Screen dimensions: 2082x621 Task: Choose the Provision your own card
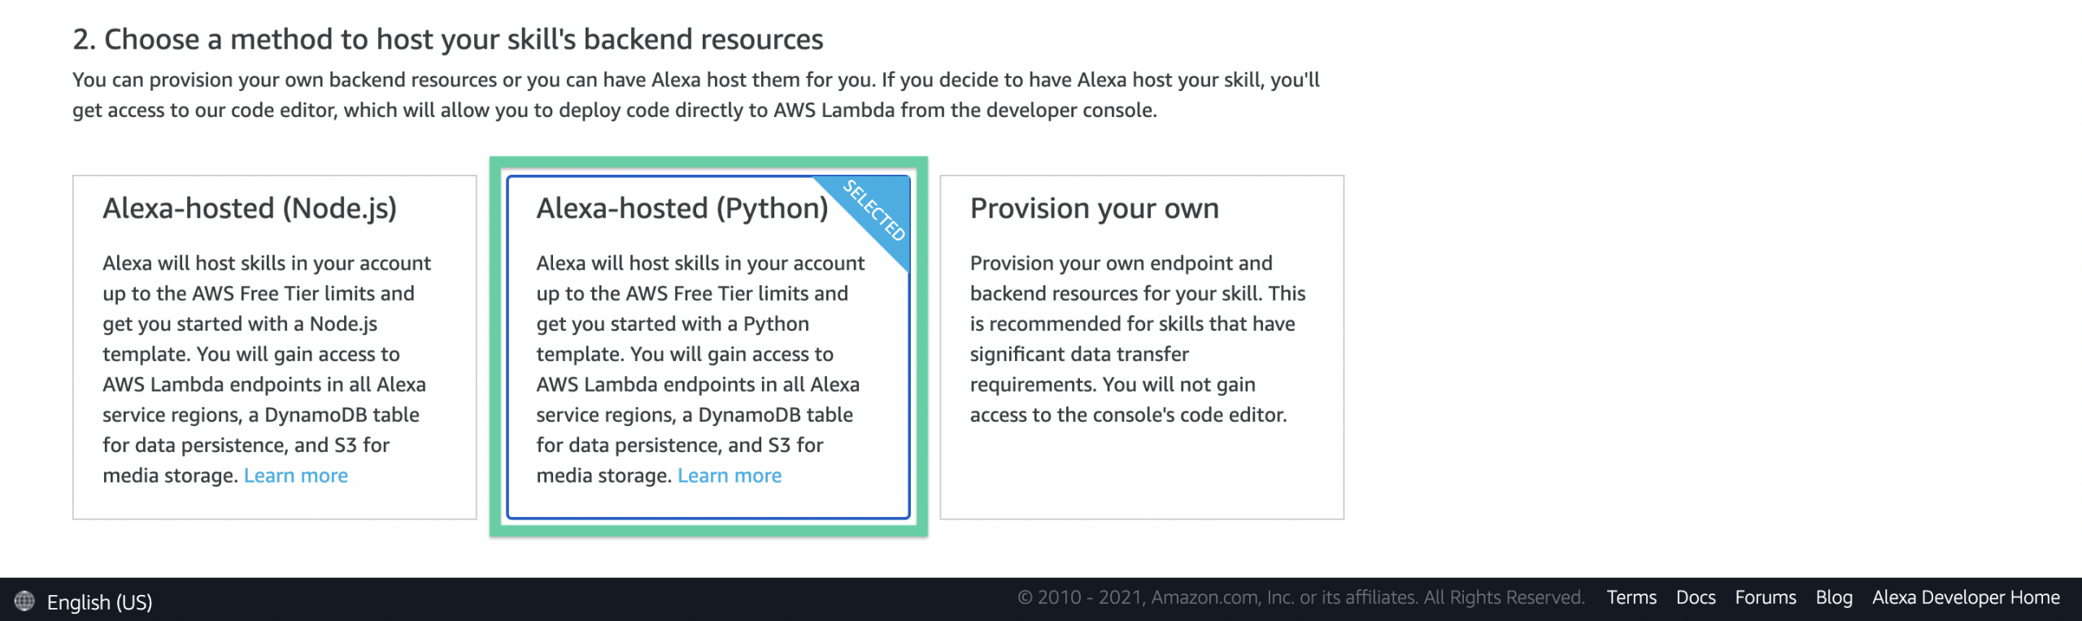(1142, 347)
